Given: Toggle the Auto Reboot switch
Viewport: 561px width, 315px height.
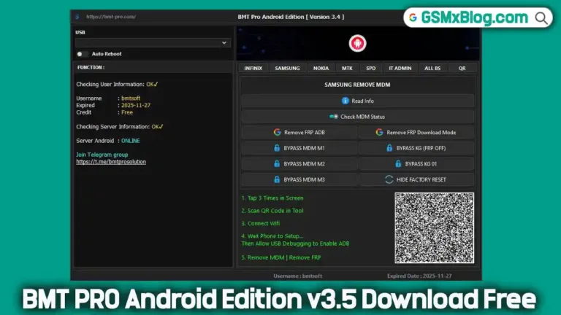Looking at the screenshot, I should click(x=82, y=54).
